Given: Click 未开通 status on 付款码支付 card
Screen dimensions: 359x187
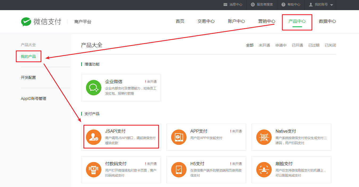Looking at the screenshot, I should (x=152, y=164).
